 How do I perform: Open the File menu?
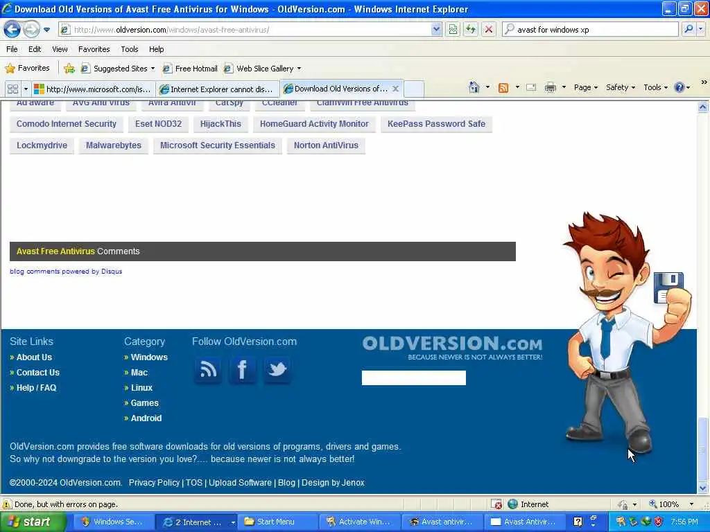(12, 49)
